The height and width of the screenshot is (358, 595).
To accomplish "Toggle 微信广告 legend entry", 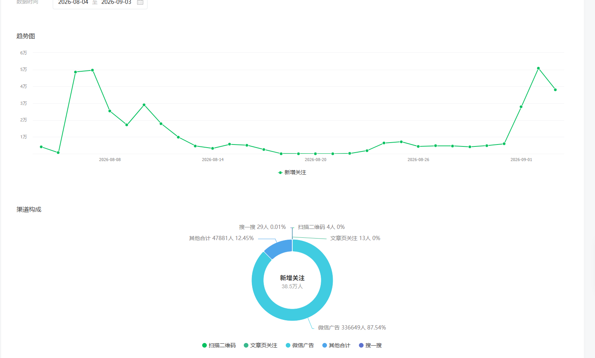I will 300,345.
